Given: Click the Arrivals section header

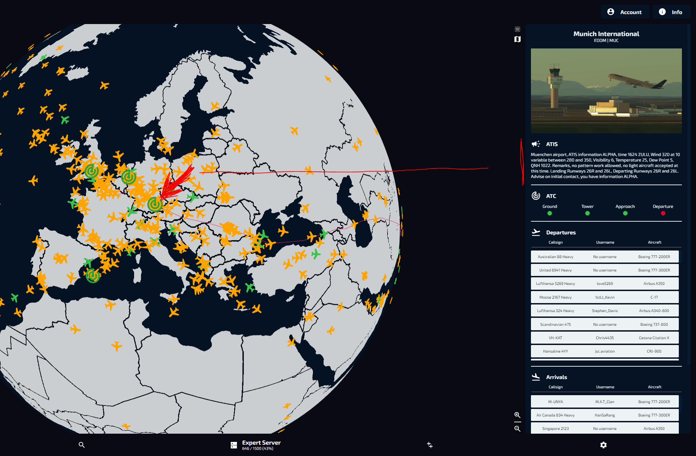Looking at the screenshot, I should point(556,377).
